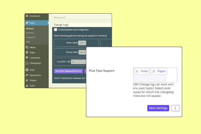Click the Changelogs document icon
The image size is (201, 134).
pos(27,63)
